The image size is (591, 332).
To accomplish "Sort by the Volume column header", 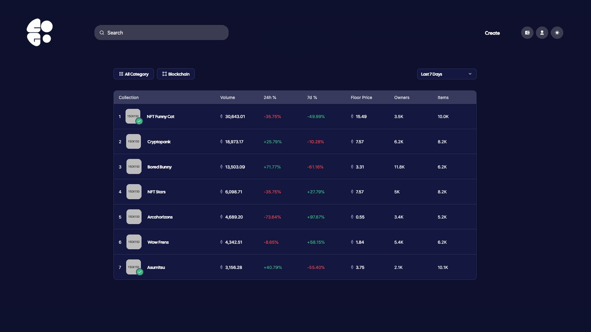I will click(x=228, y=98).
